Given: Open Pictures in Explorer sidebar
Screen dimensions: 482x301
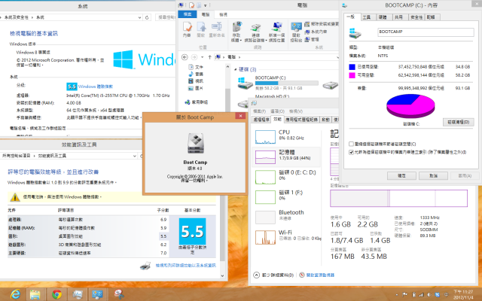Looking at the screenshot, I should (196, 88).
